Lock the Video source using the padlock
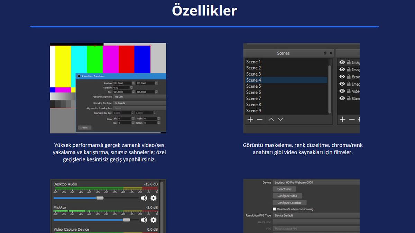The width and height of the screenshot is (415, 233). point(349,91)
